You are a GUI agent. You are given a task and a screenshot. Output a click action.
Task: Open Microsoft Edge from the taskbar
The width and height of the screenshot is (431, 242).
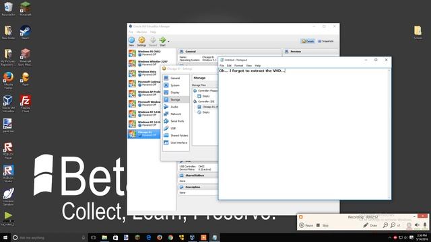pyautogui.click(x=148, y=237)
